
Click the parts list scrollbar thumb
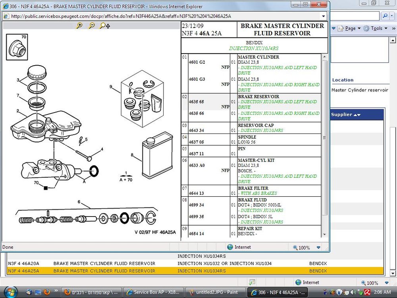[325, 137]
